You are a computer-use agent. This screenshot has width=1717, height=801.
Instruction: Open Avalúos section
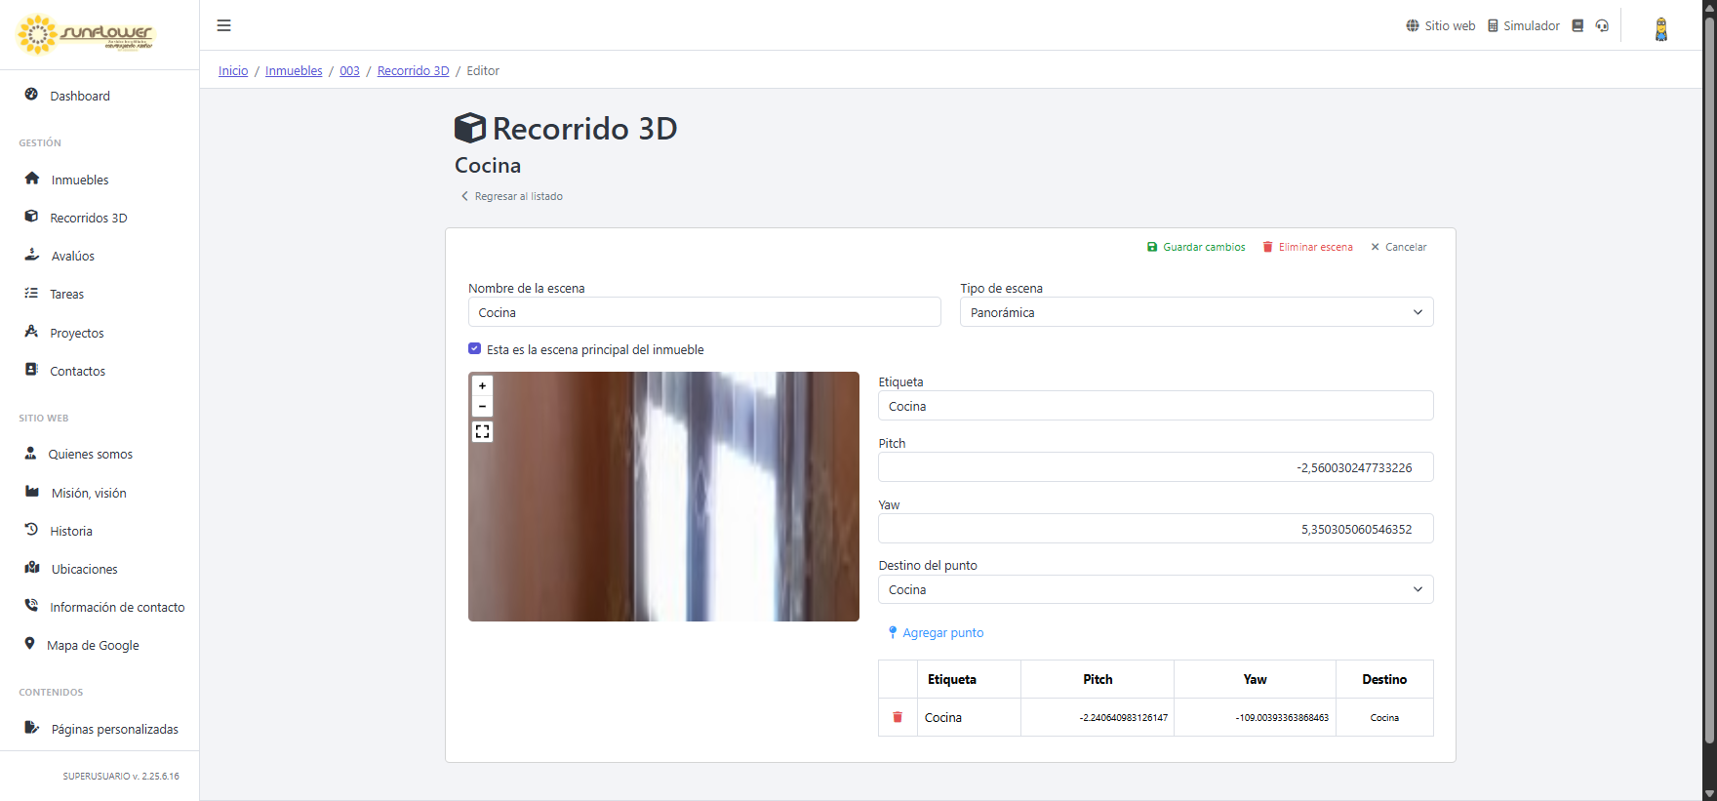[x=73, y=256]
